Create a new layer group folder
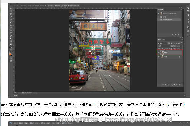190x126 pixels. pos(174,85)
